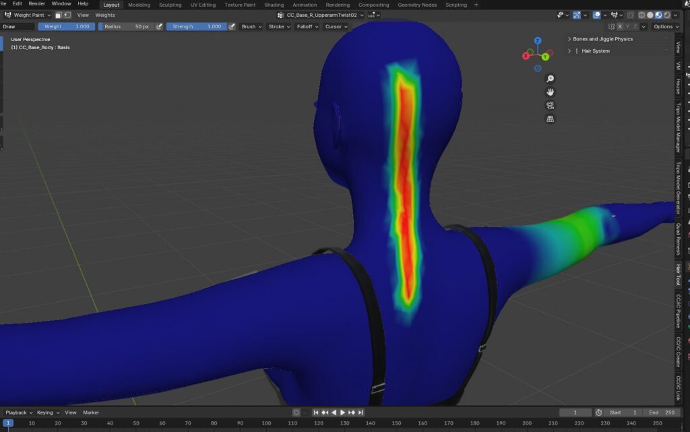Select the solid viewport shading mode
The width and height of the screenshot is (690, 432).
[650, 15]
